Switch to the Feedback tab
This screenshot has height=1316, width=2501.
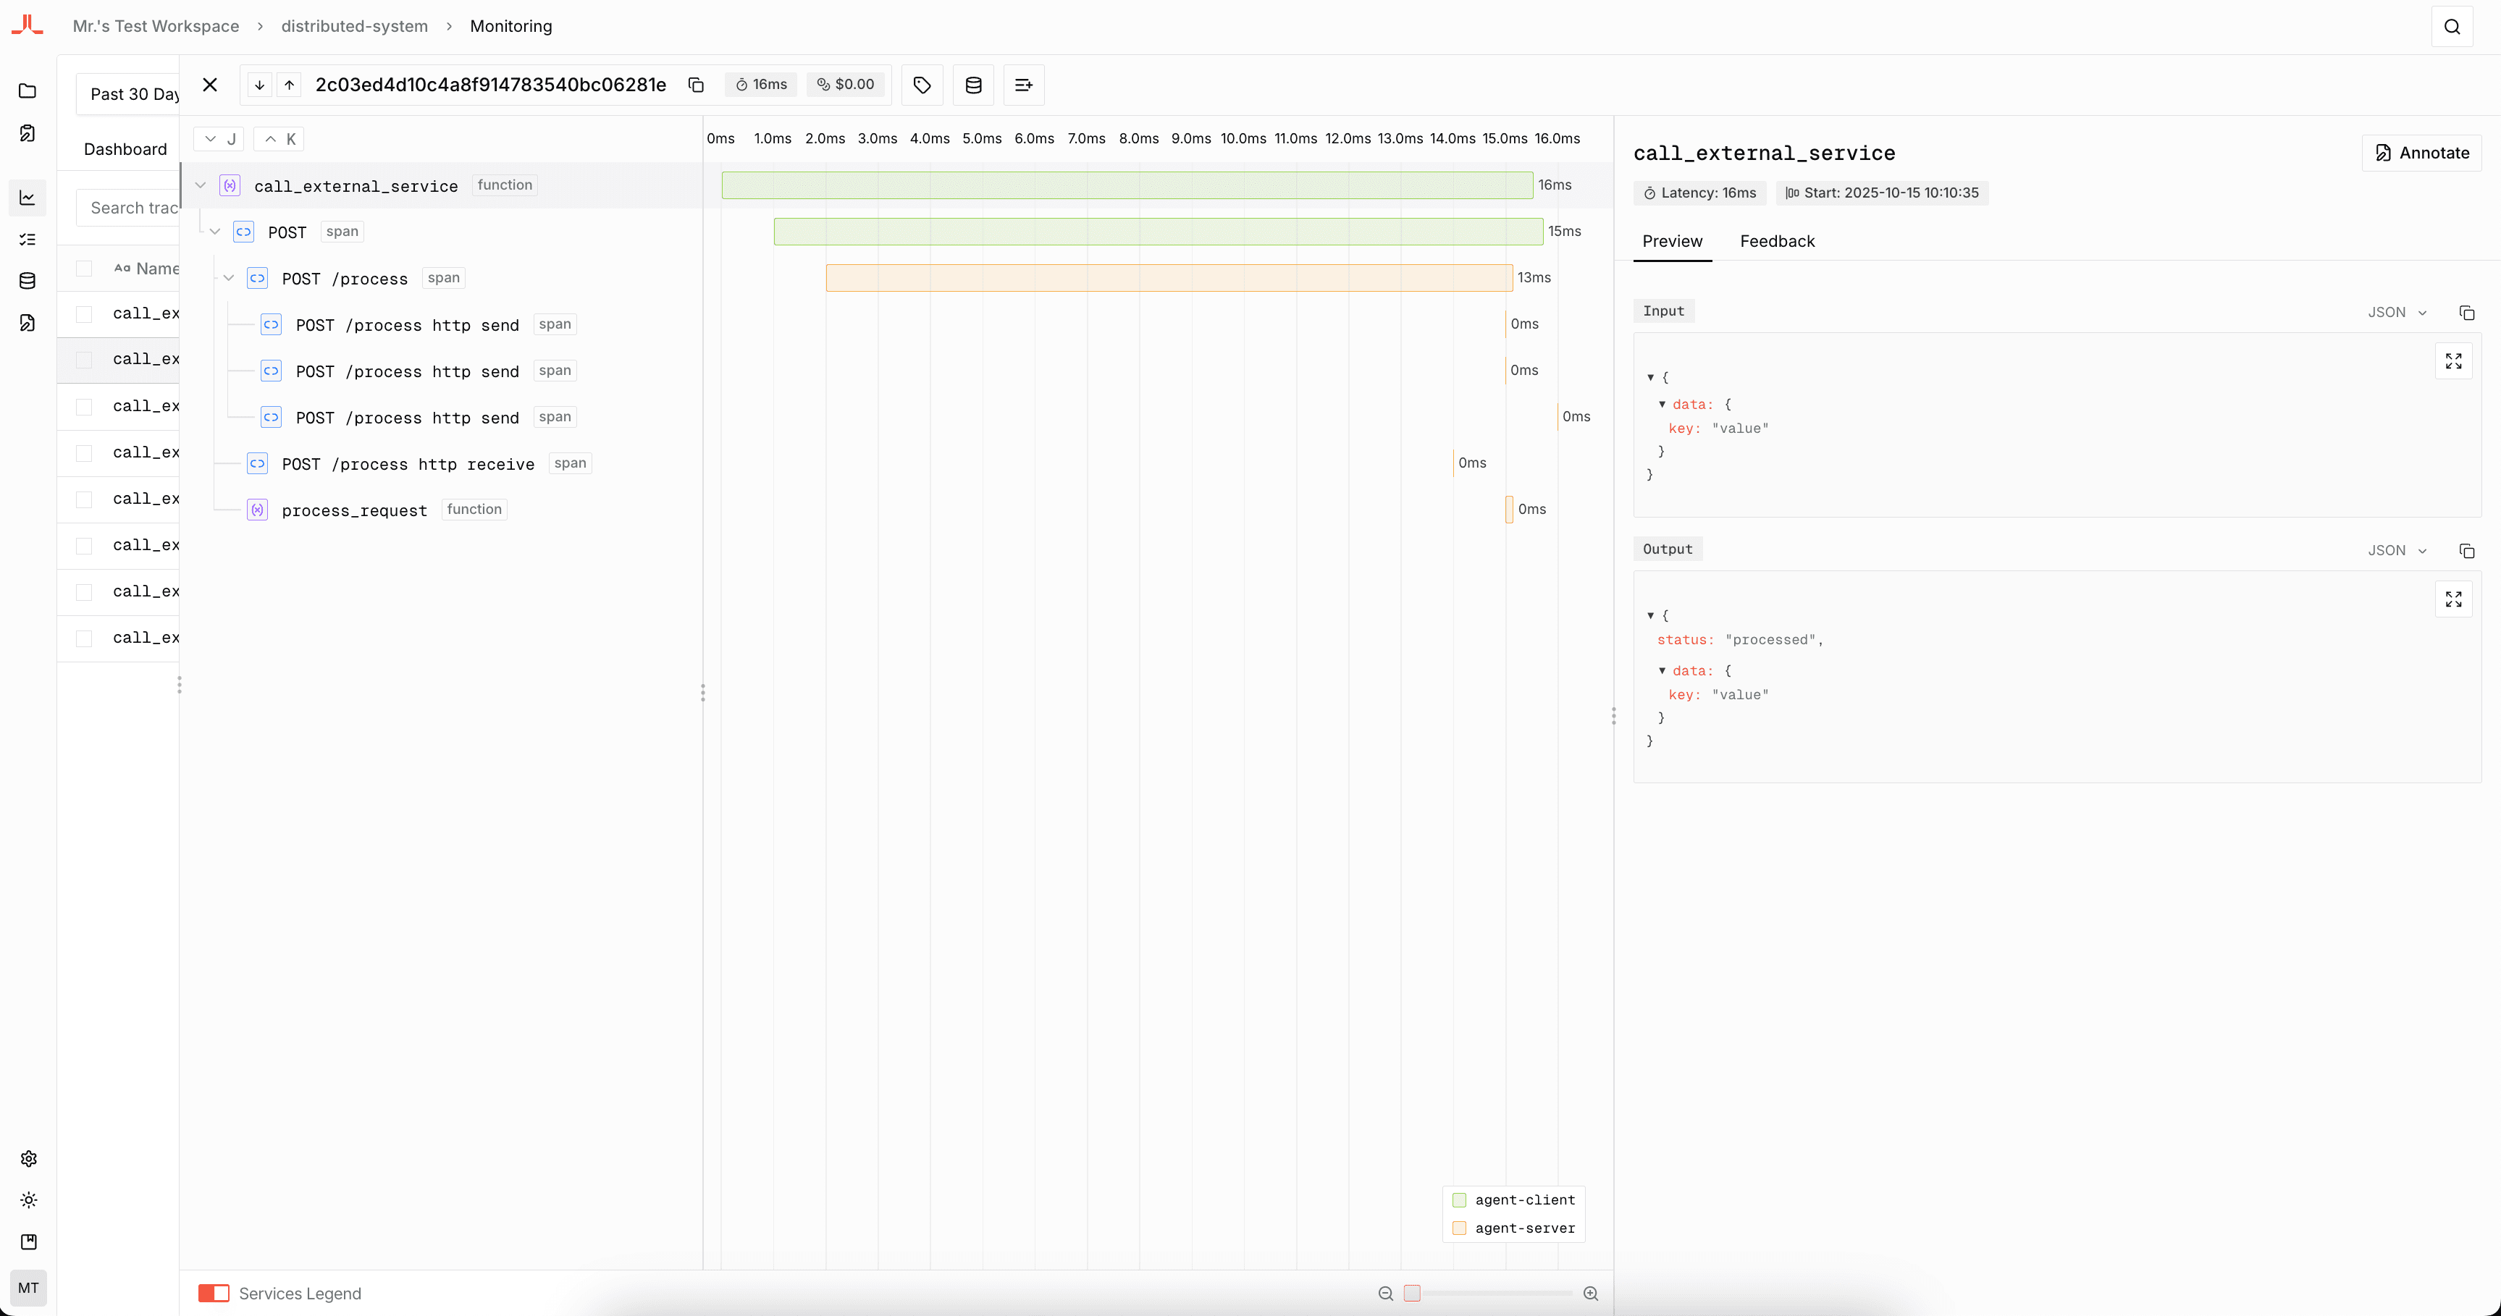pyautogui.click(x=1777, y=240)
